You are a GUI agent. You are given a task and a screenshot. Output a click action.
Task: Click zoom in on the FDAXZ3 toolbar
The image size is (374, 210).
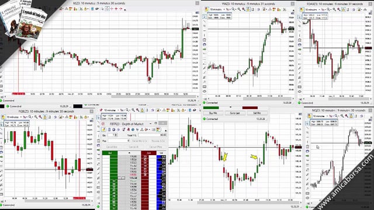click(334, 9)
